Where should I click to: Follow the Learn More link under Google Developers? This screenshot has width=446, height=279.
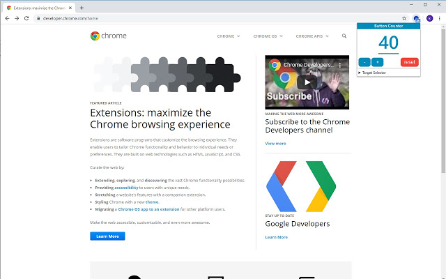tap(276, 237)
